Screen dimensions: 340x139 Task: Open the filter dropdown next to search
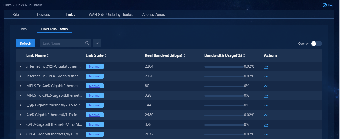97,43
